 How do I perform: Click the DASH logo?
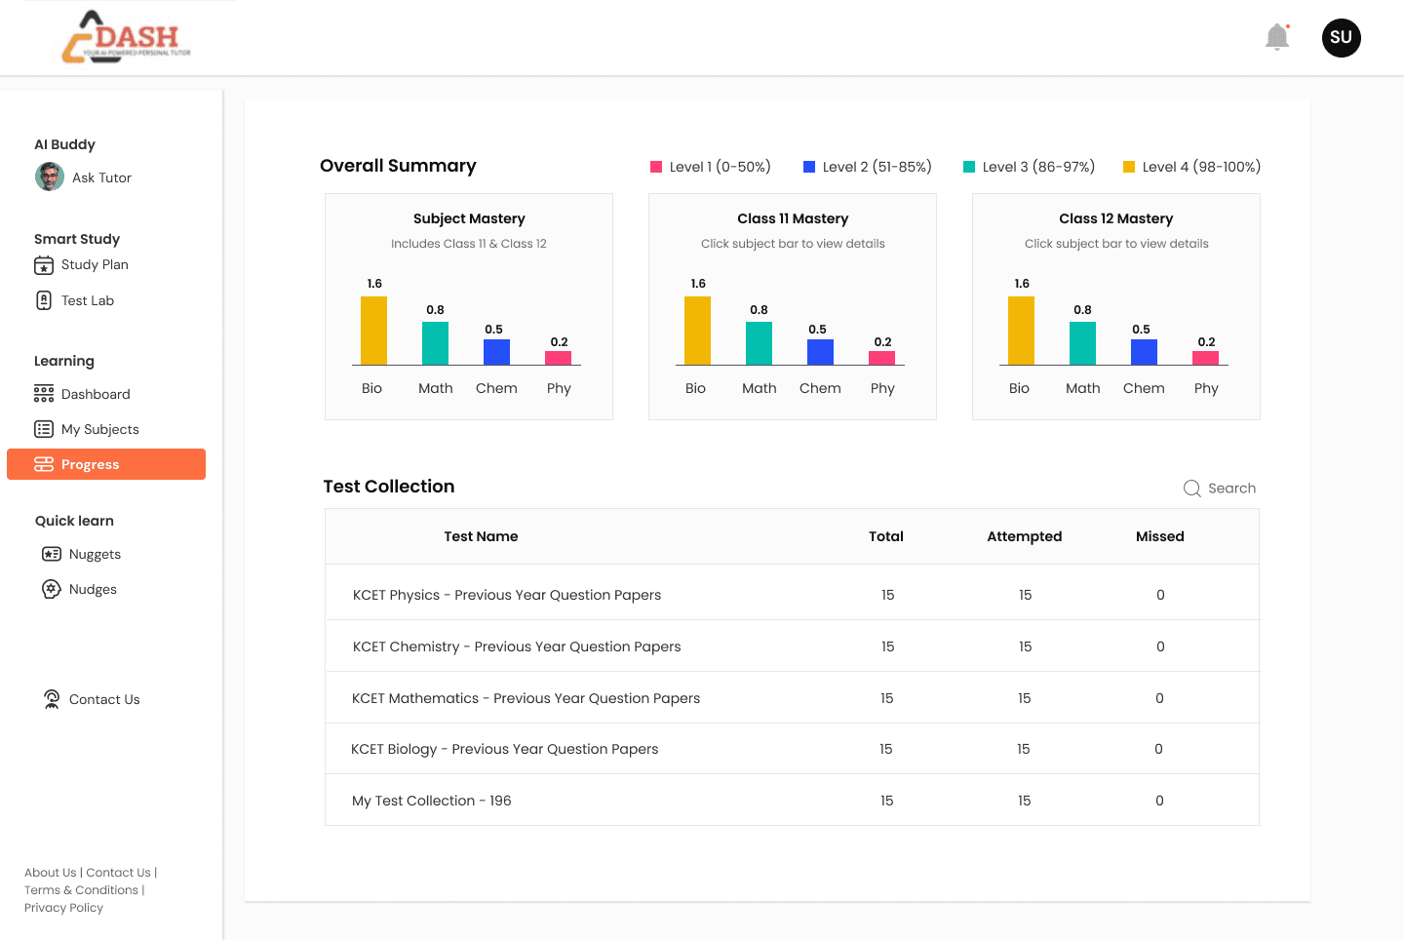click(x=126, y=38)
